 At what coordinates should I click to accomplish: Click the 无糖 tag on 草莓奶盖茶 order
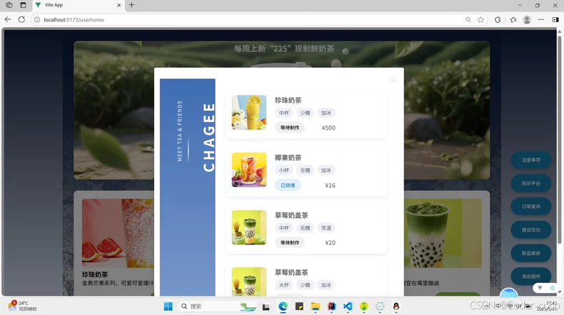305,228
